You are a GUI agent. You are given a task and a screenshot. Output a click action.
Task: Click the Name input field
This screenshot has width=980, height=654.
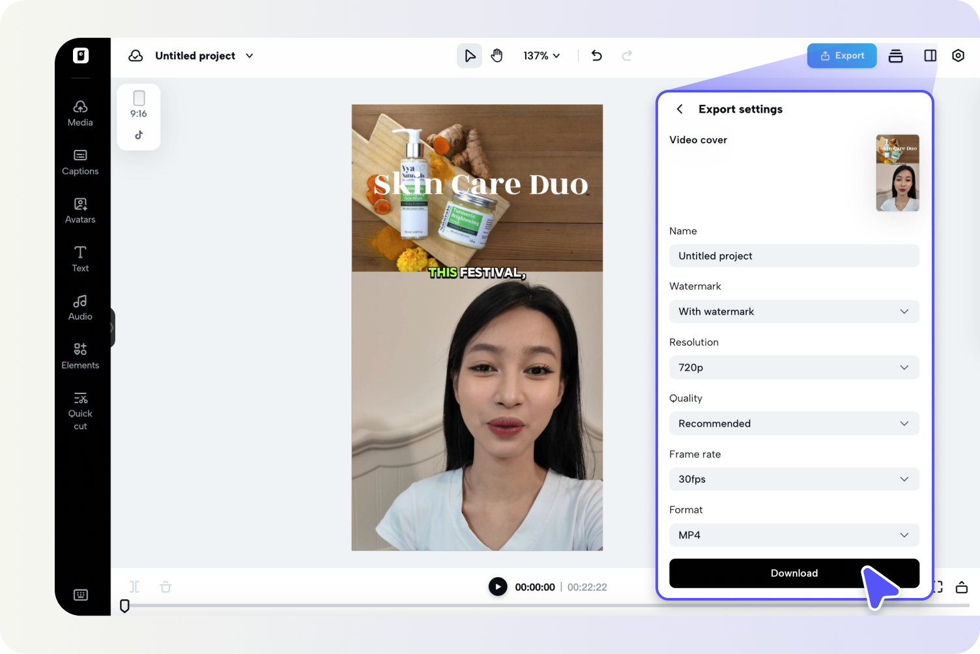[x=794, y=256]
